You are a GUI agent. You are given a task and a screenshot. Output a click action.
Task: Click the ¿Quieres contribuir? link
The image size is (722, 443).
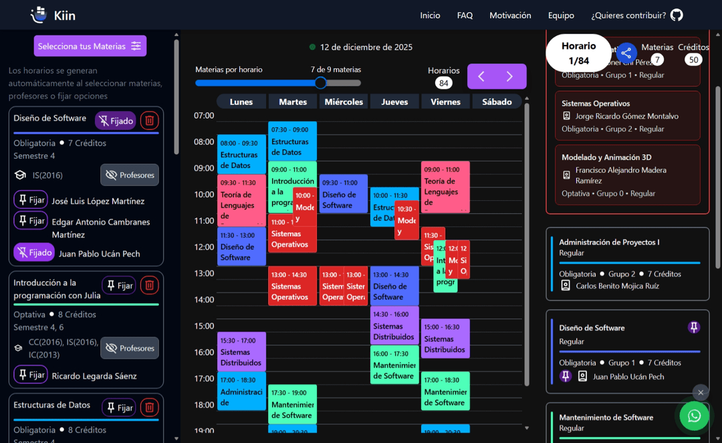click(628, 15)
